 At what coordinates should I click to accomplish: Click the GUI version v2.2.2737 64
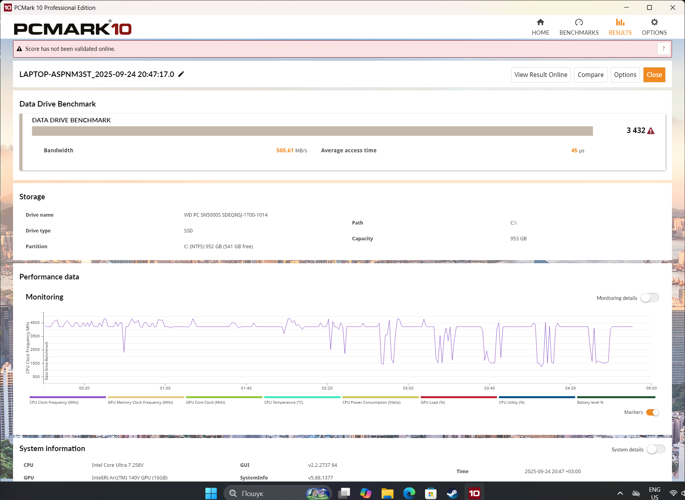(323, 465)
